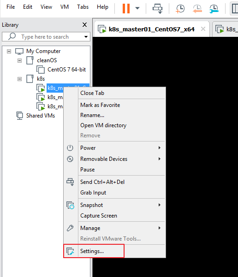Click the orange Pause VM toolbar icon
This screenshot has width=238, height=277.
tap(126, 8)
